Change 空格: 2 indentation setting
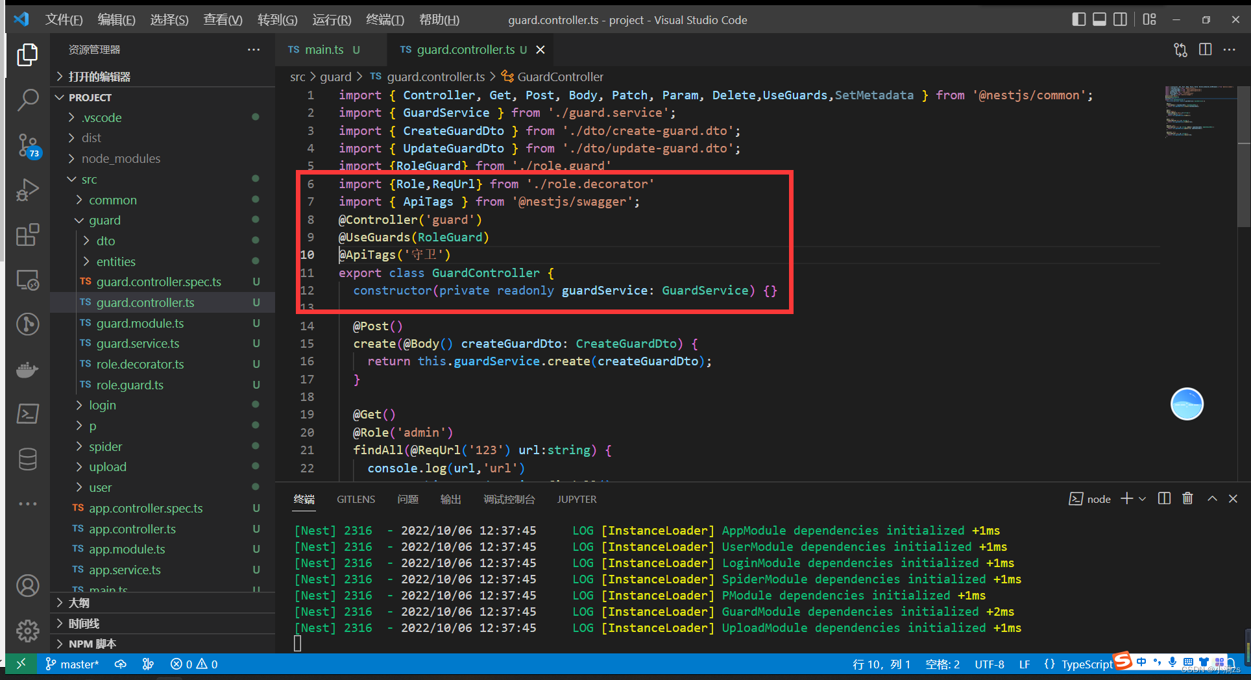1251x680 pixels. tap(942, 664)
